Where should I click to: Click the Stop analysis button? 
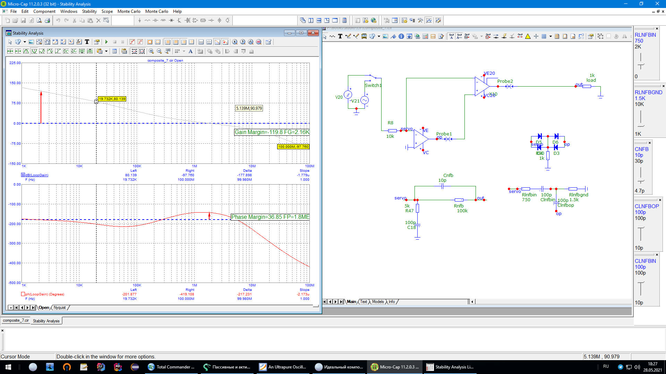114,42
